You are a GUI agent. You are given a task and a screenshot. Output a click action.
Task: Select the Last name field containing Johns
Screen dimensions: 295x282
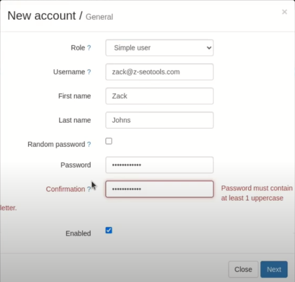click(x=159, y=120)
